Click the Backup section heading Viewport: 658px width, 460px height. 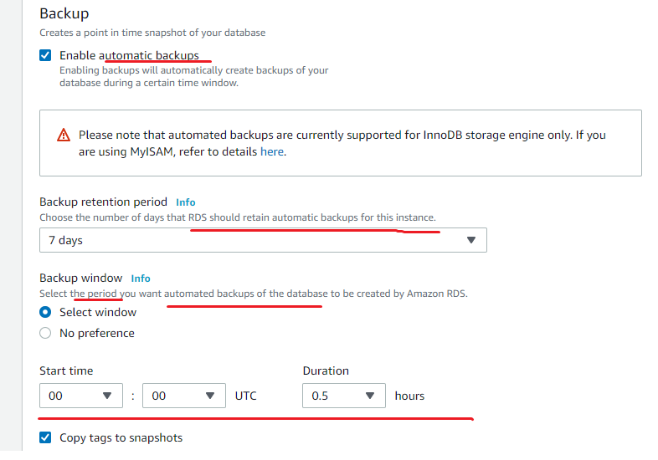(64, 14)
